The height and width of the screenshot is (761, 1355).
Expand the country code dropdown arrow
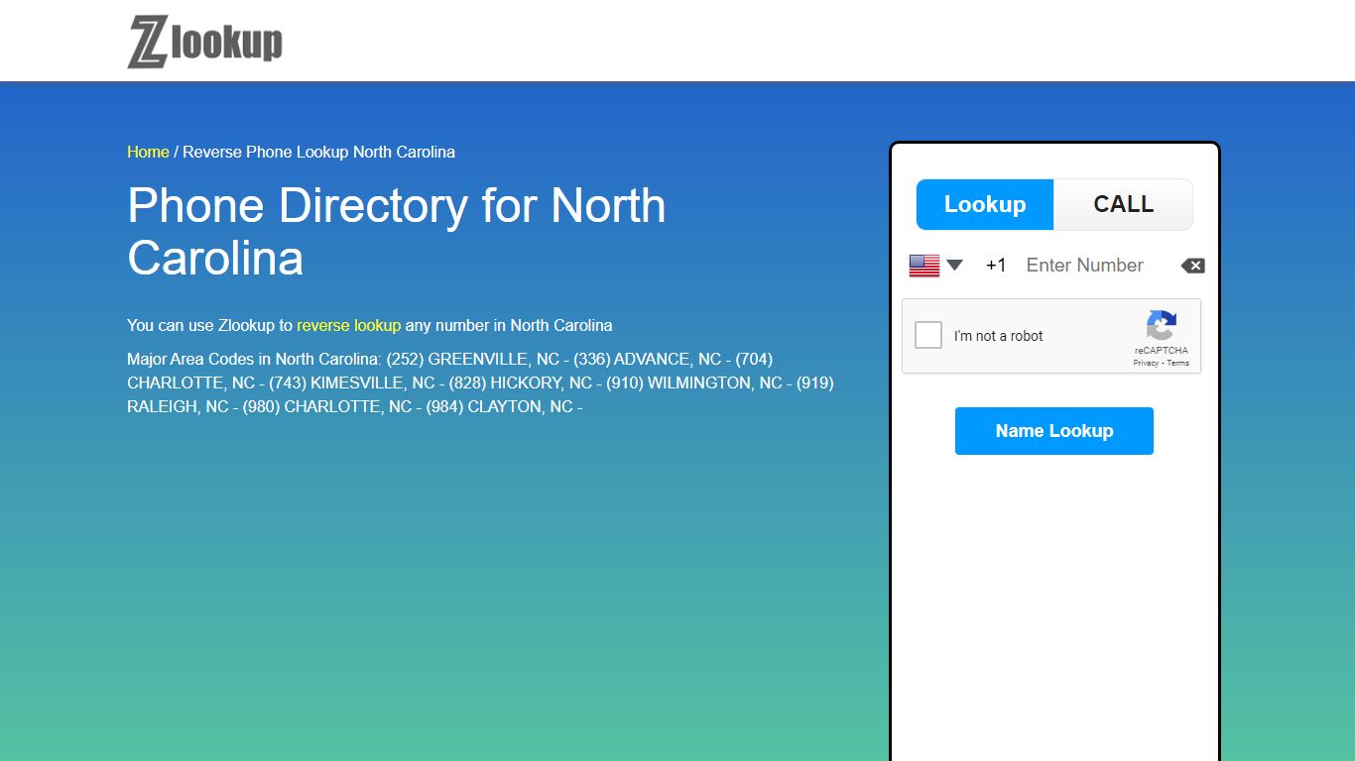tap(954, 266)
